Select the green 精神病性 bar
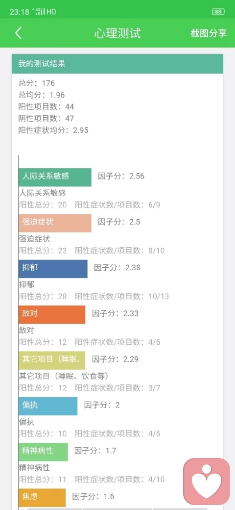The height and width of the screenshot is (510, 235). point(43,452)
